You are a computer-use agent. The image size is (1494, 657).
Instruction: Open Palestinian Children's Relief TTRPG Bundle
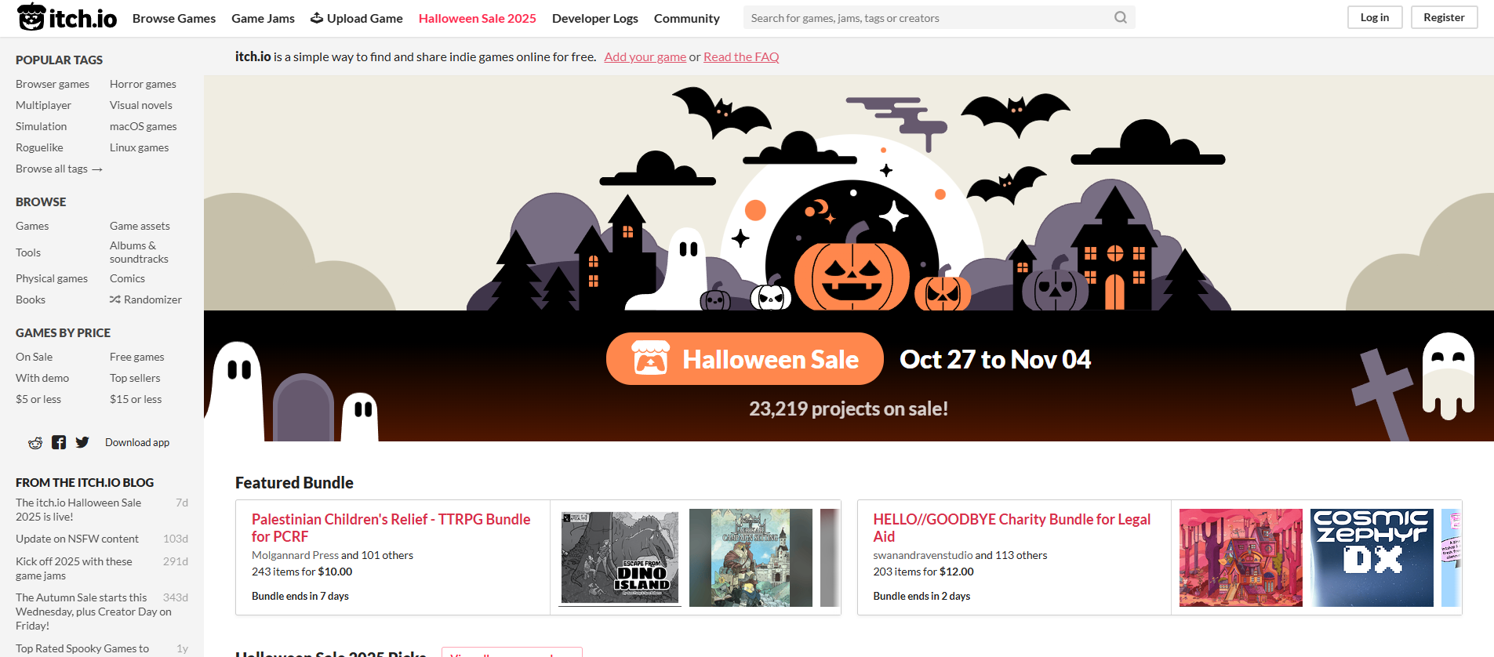click(391, 528)
